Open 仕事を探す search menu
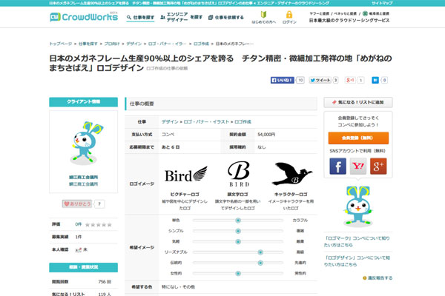 [140, 18]
